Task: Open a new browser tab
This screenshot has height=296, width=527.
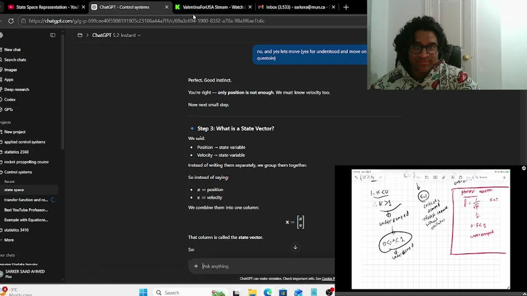Action: click(x=346, y=7)
